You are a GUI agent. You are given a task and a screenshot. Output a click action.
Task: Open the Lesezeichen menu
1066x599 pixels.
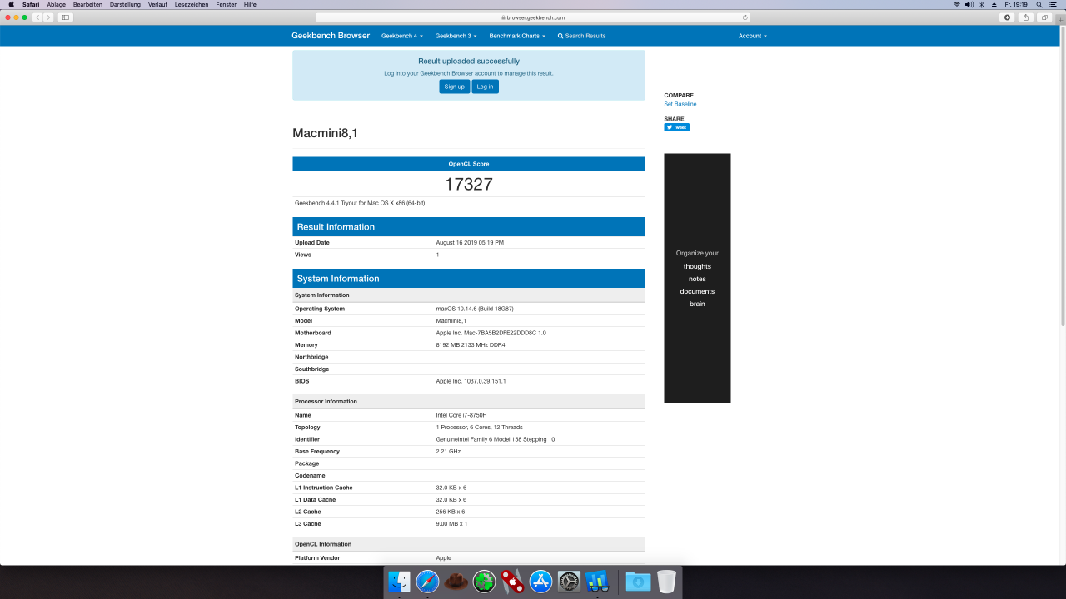[192, 4]
